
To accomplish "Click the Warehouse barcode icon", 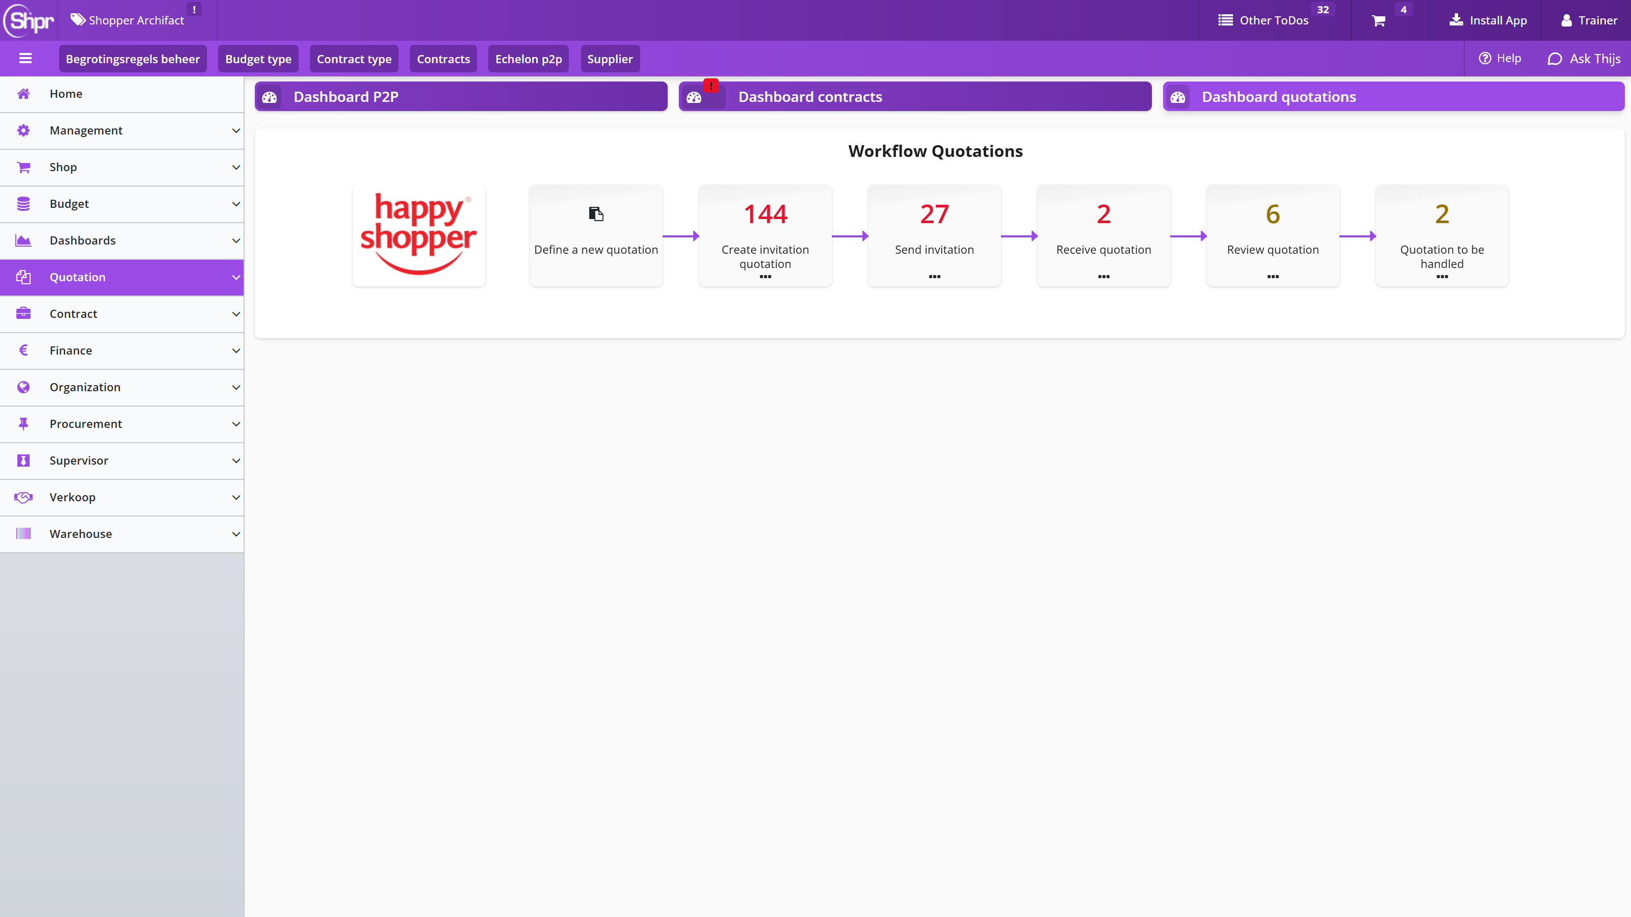I will 23,534.
